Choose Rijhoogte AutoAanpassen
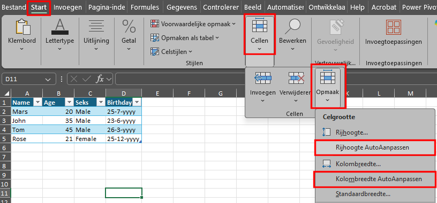 [x=375, y=147]
